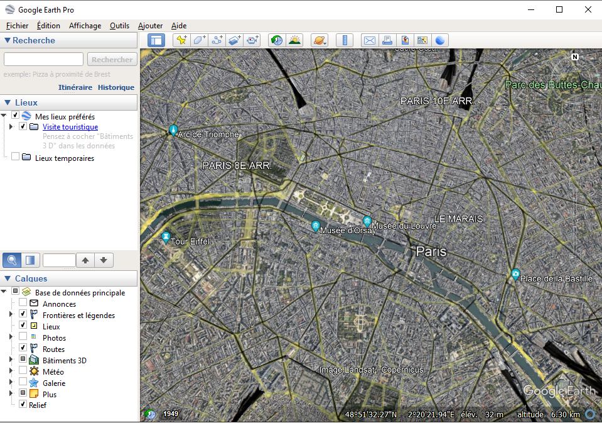Select the Musée du Louvre placemark pin
This screenshot has width=602, height=423.
pos(367,221)
